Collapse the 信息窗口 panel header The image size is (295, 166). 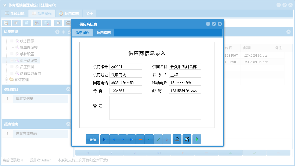tap(68, 89)
